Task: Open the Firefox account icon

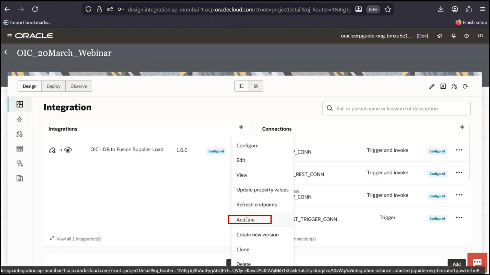Action: point(455,9)
